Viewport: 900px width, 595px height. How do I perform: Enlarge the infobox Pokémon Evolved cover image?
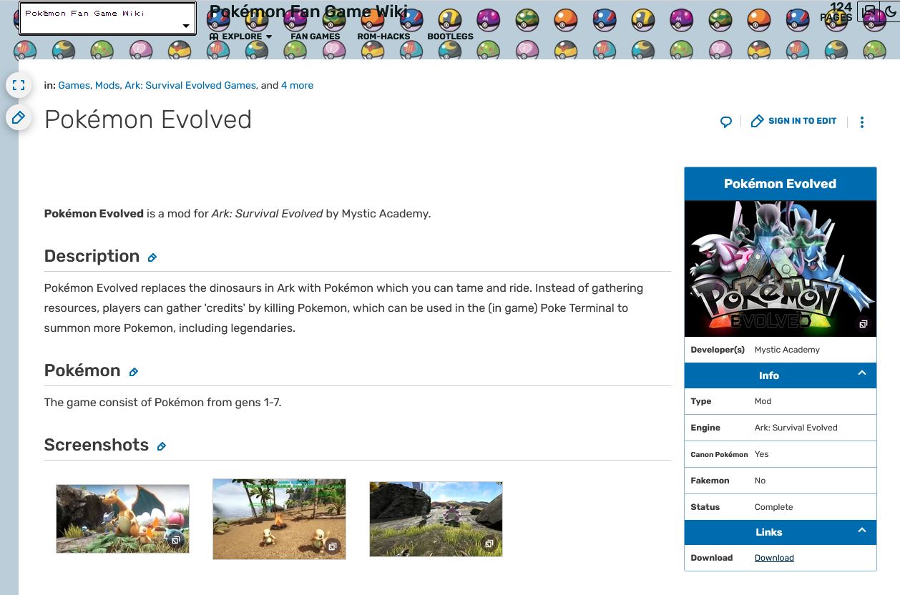(863, 324)
